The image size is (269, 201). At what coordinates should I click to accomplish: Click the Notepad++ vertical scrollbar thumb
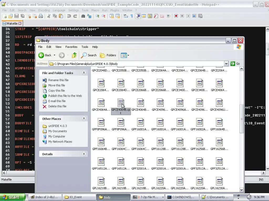point(267,49)
